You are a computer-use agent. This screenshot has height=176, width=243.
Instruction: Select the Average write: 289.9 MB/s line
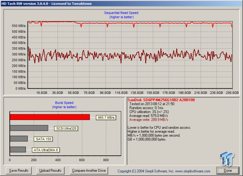(149, 120)
